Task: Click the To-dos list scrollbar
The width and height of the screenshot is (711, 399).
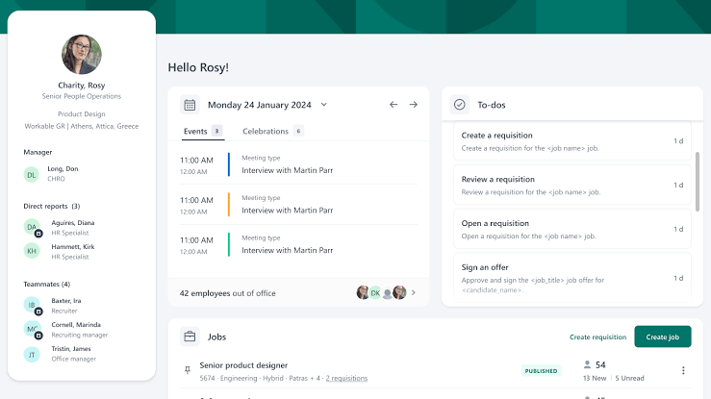Action: tap(698, 181)
